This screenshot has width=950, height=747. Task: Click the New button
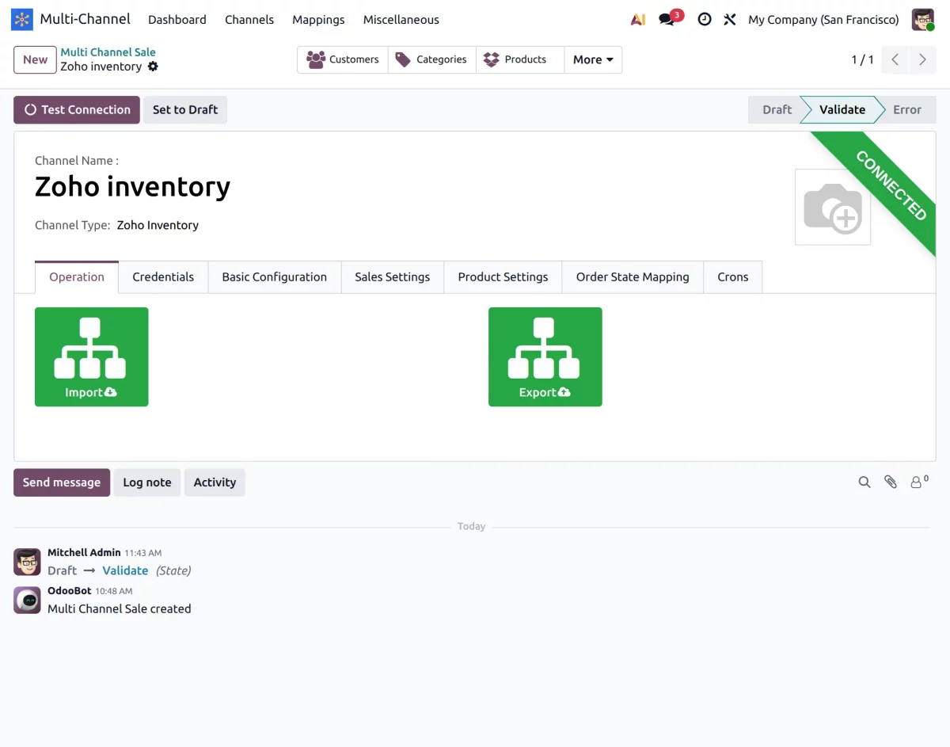[35, 59]
